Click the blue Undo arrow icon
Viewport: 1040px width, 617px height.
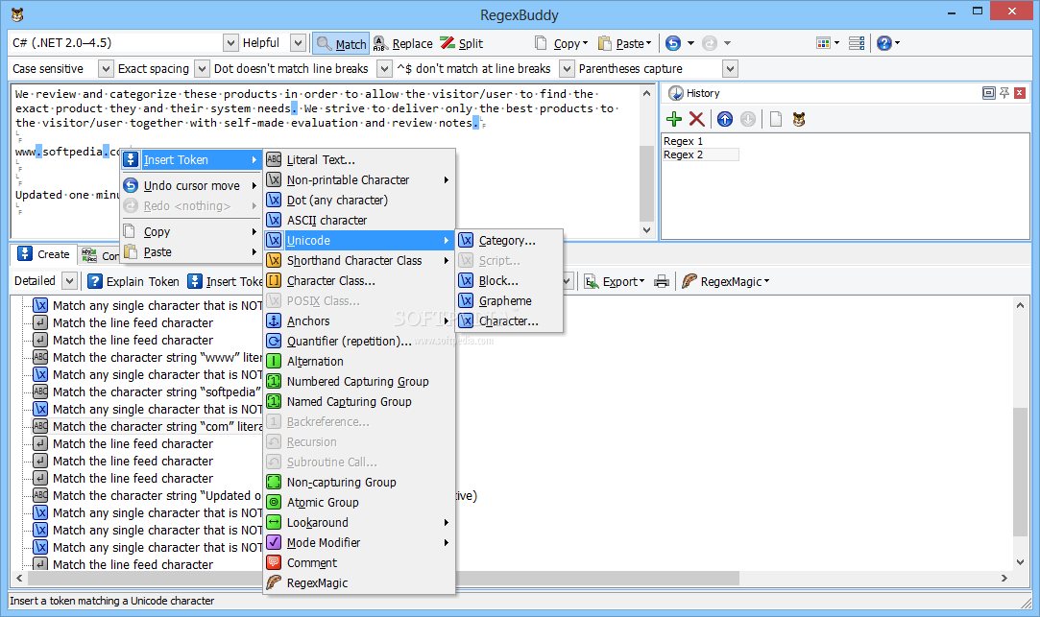pos(673,43)
